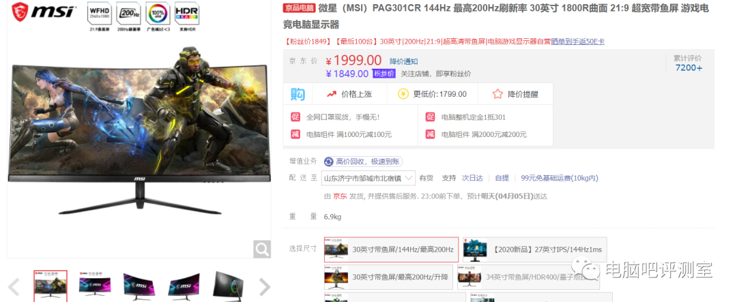This screenshot has width=737, height=302.
Task: Click the 电脑整机定金1抵301 promotion text
Action: point(474,117)
